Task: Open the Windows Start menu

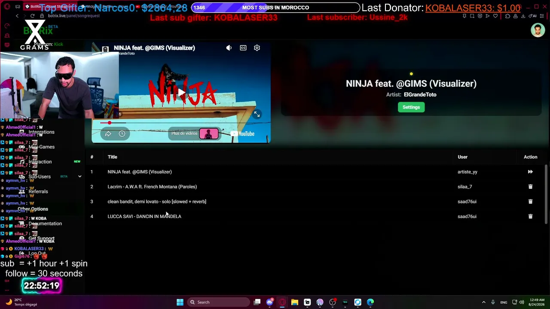Action: point(180,302)
